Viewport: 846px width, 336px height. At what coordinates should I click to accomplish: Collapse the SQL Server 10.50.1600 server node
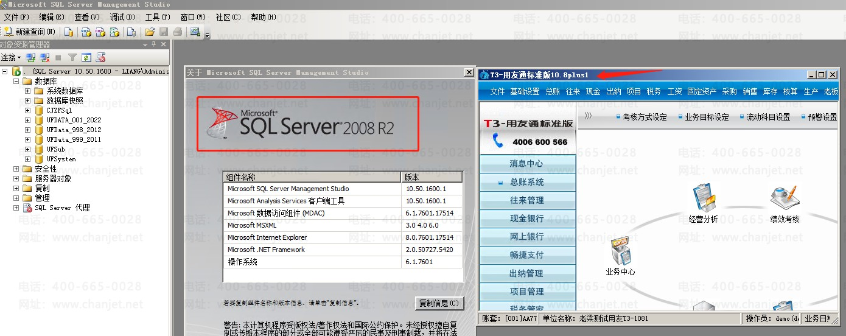pos(5,71)
